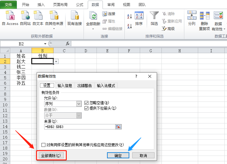This screenshot has width=227, height=164.
Task: Close the 数据有效性 dialog
Action: [150, 76]
